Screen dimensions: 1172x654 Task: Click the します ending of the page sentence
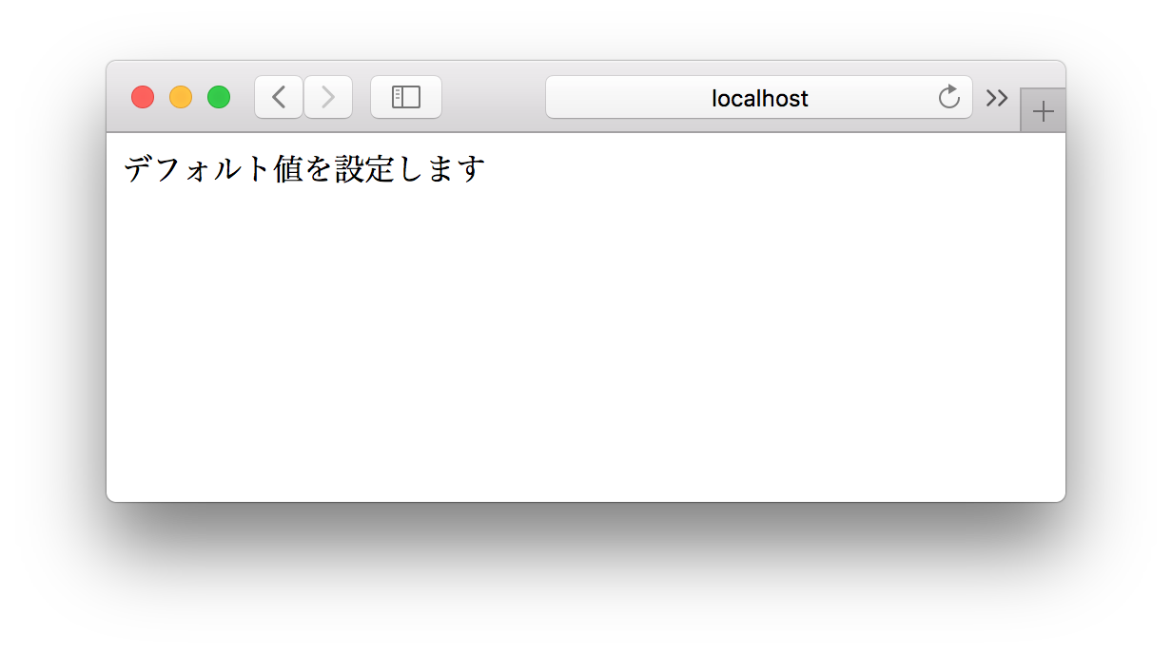(x=441, y=169)
